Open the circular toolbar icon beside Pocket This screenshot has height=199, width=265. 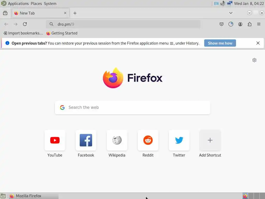(231, 24)
